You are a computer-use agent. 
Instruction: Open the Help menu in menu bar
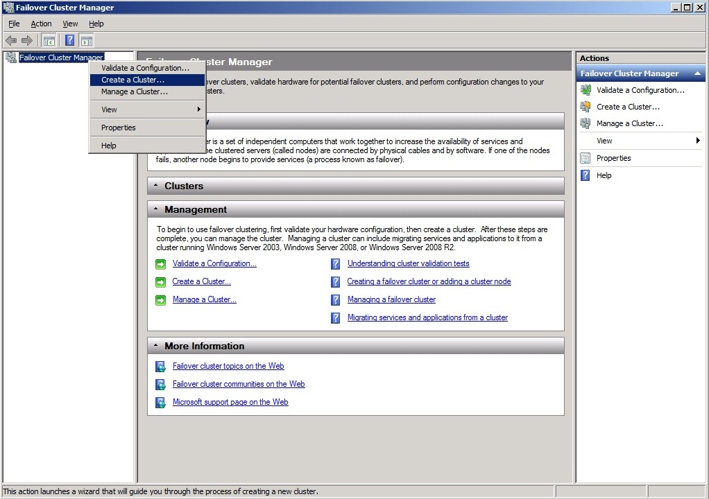(96, 24)
